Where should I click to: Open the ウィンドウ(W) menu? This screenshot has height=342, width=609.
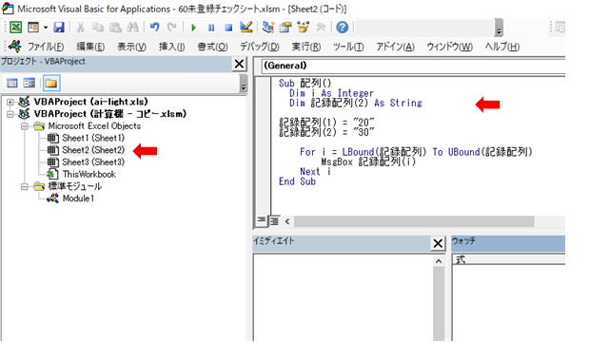(449, 47)
